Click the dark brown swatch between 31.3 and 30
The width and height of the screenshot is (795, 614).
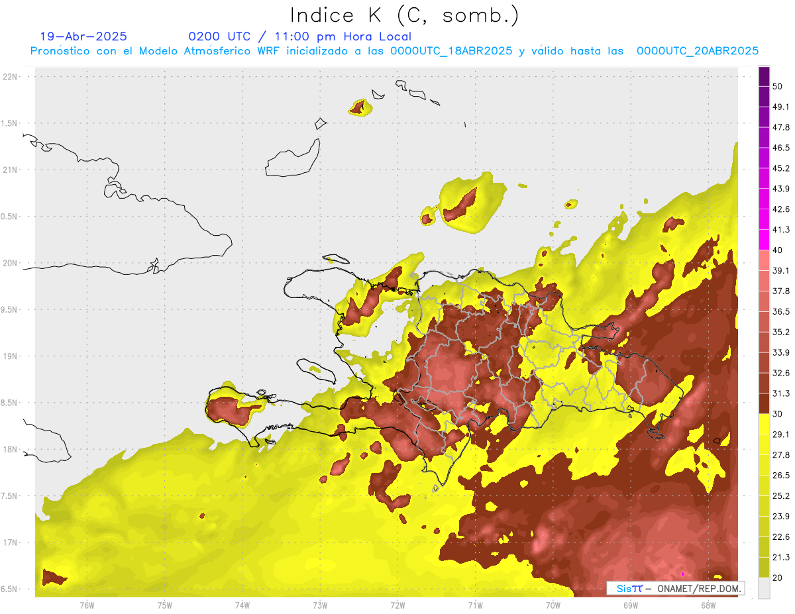764,403
